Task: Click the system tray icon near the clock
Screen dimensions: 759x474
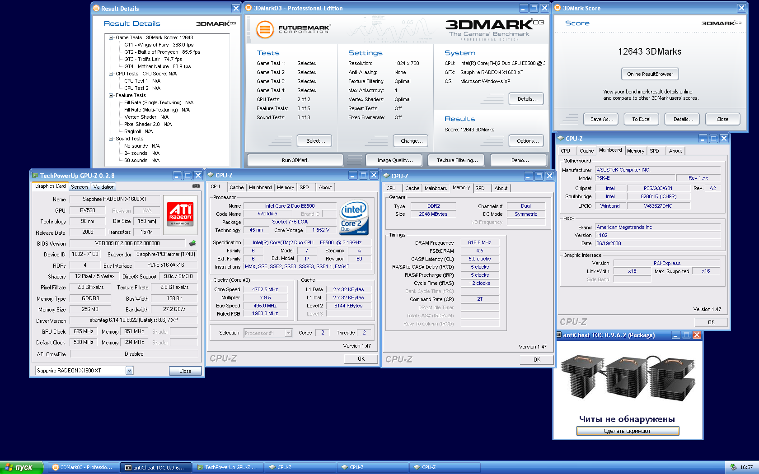Action: (x=733, y=468)
